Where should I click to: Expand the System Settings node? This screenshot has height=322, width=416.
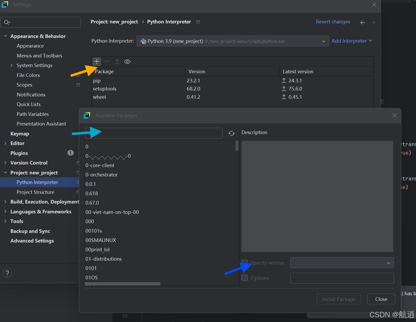pos(11,65)
